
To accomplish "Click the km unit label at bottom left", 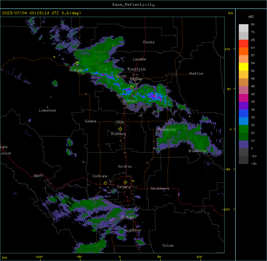I will [x=5, y=257].
